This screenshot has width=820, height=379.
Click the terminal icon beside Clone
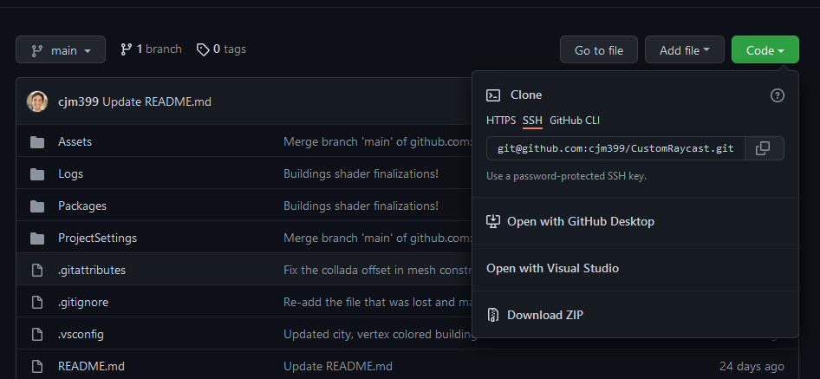493,95
